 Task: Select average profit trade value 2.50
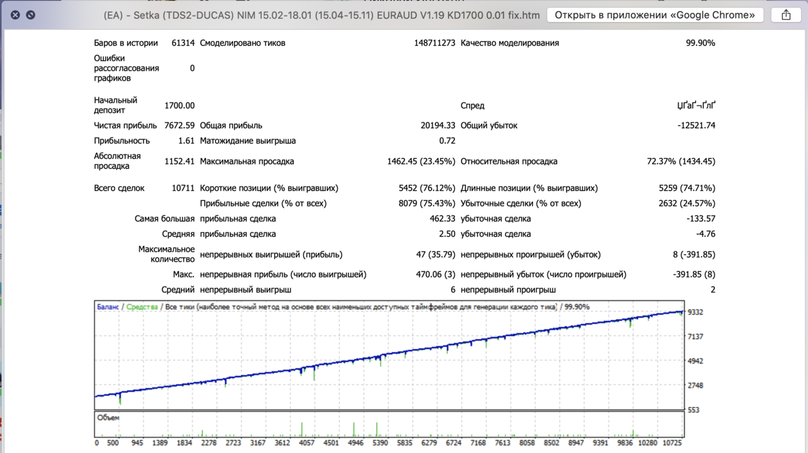coord(447,234)
